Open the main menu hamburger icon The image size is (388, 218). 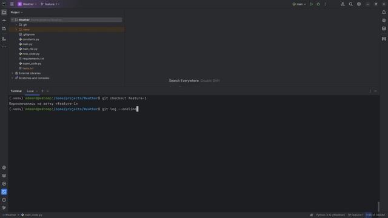(12, 4)
